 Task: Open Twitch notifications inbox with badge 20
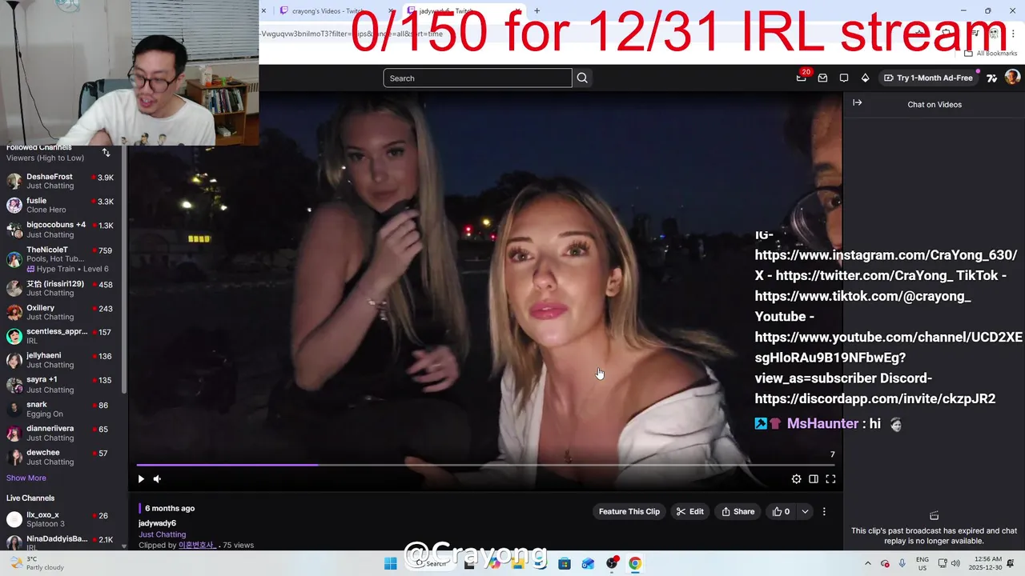[802, 77]
